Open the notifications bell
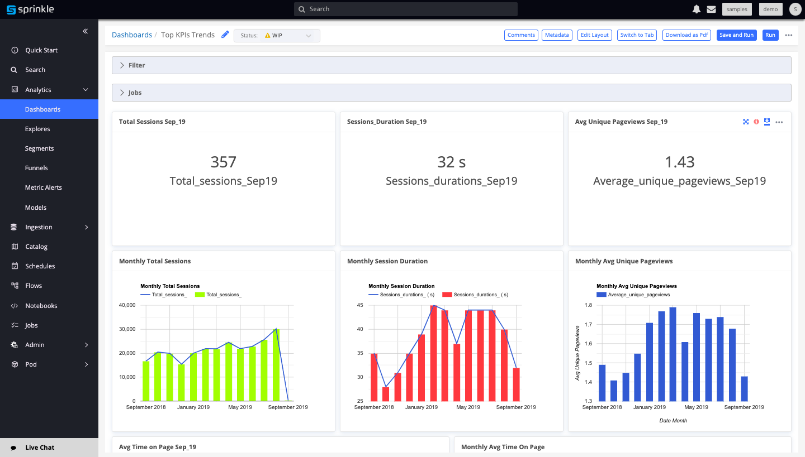This screenshot has height=457, width=805. tap(696, 8)
